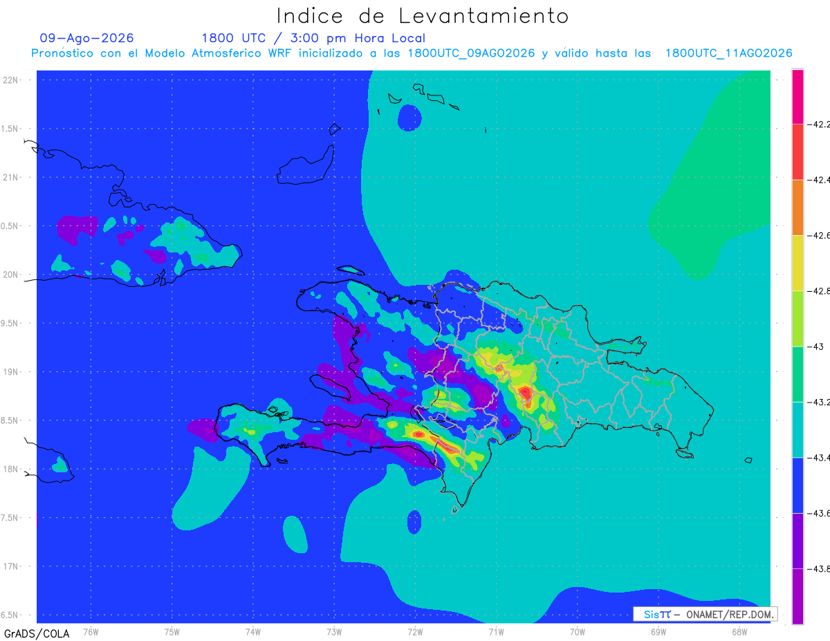Choose the cyan legend band below -43.2
Screen dimensions: 830x641
(797, 429)
